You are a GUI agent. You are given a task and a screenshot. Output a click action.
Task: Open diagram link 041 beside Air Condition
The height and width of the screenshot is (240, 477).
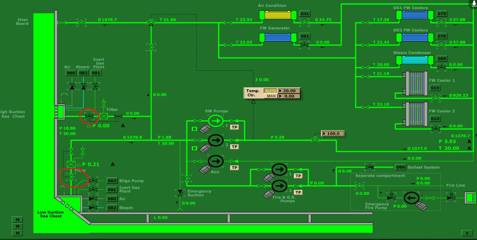click(305, 14)
